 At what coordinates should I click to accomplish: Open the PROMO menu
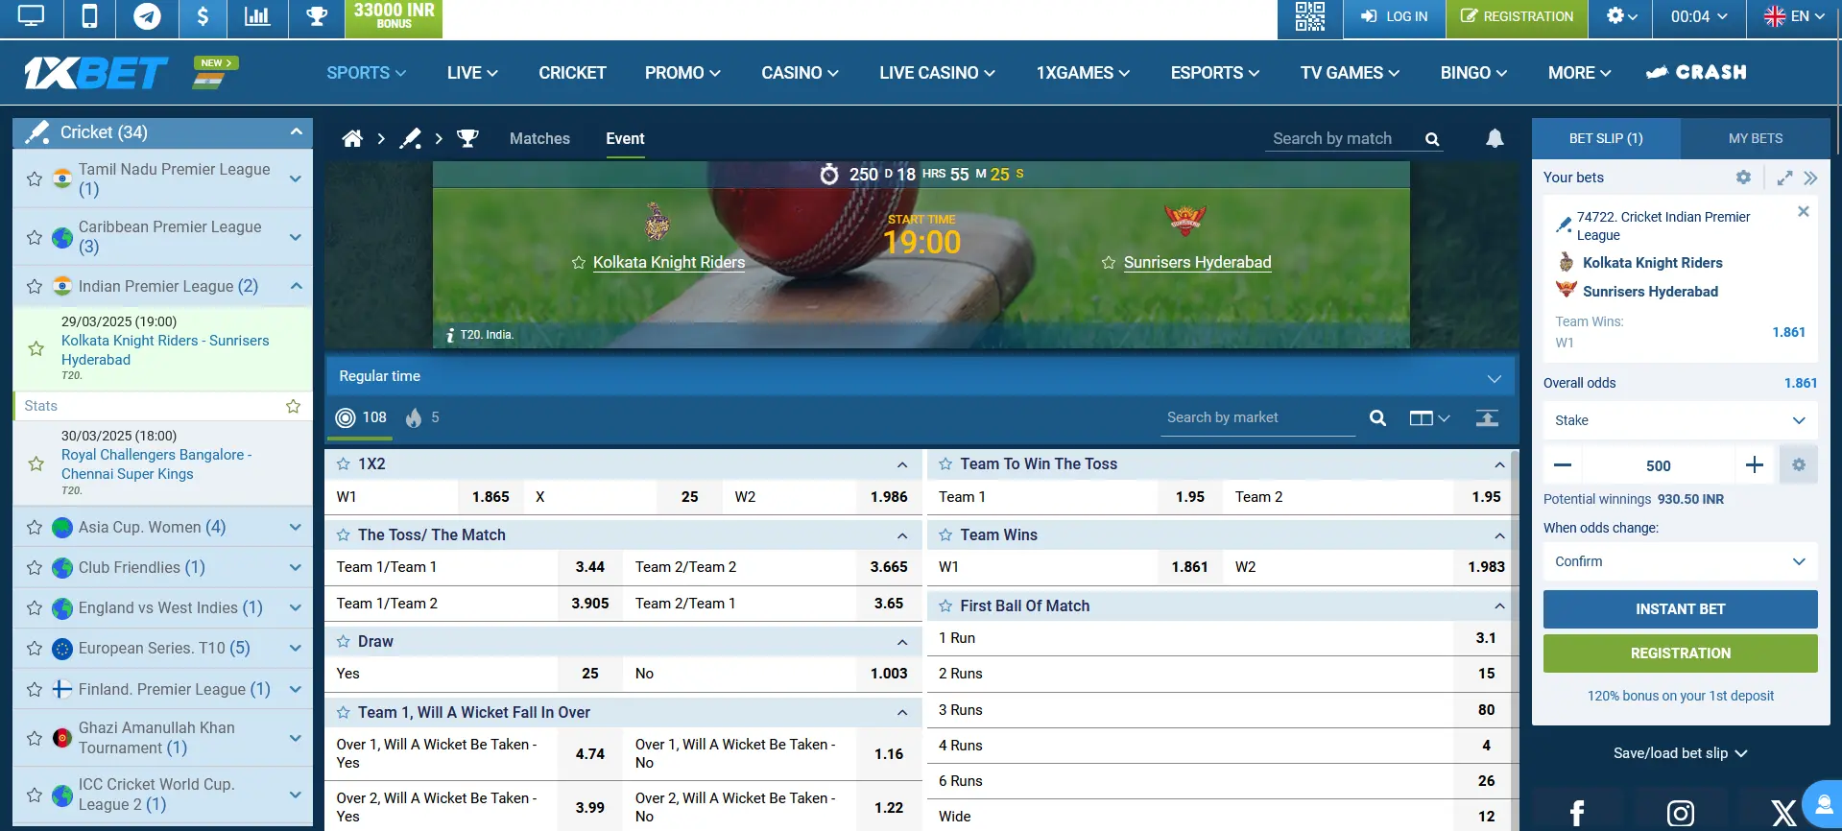point(682,73)
